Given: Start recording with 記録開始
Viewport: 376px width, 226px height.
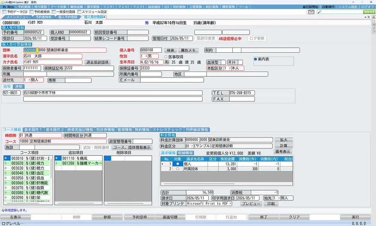Looking at the screenshot, I should pyautogui.click(x=310, y=7).
